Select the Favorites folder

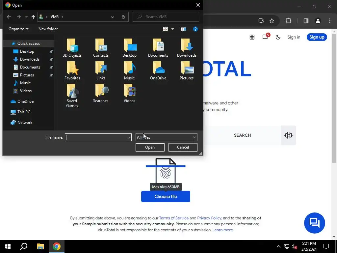72,70
